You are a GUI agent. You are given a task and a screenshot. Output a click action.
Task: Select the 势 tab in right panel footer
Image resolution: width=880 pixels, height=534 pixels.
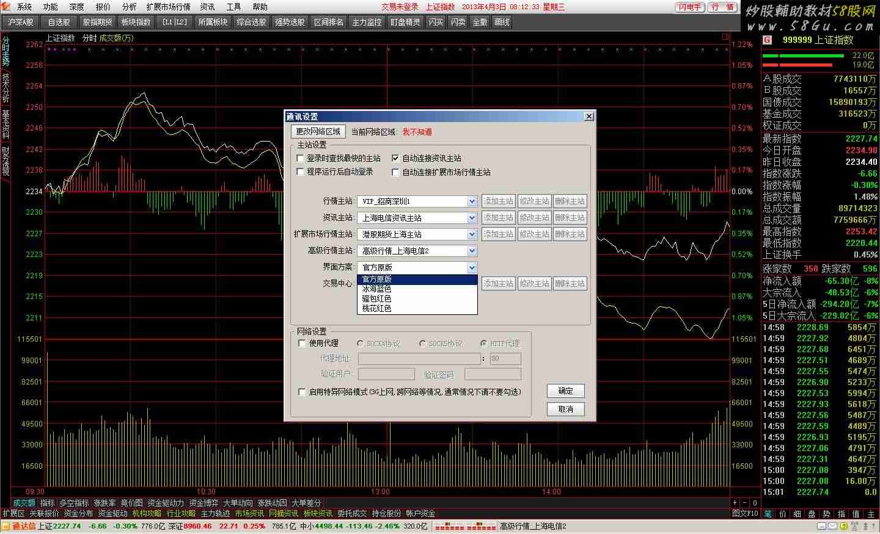(x=827, y=514)
